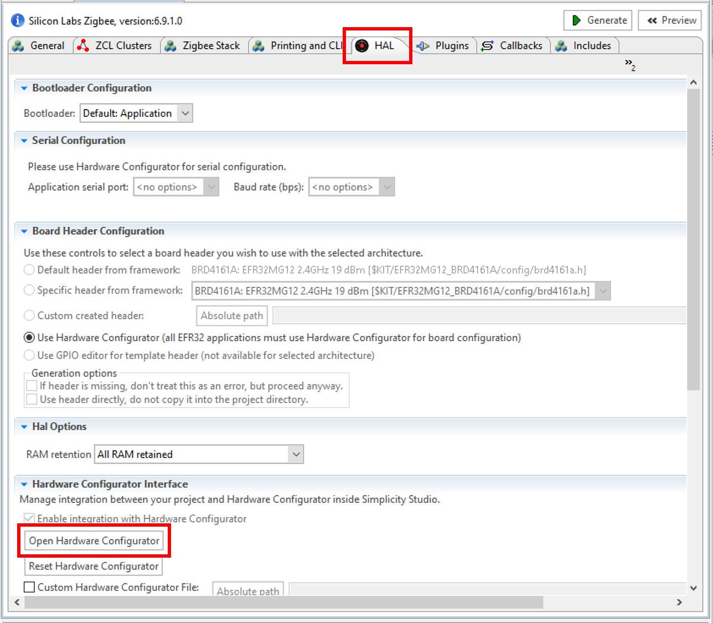Click Absolute path button for Custom Hardware Configurator File
Image resolution: width=713 pixels, height=623 pixels.
(x=248, y=590)
